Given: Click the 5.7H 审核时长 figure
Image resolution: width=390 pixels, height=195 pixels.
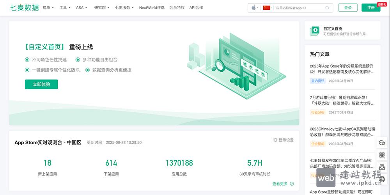Looking at the screenshot, I should pyautogui.click(x=255, y=163).
